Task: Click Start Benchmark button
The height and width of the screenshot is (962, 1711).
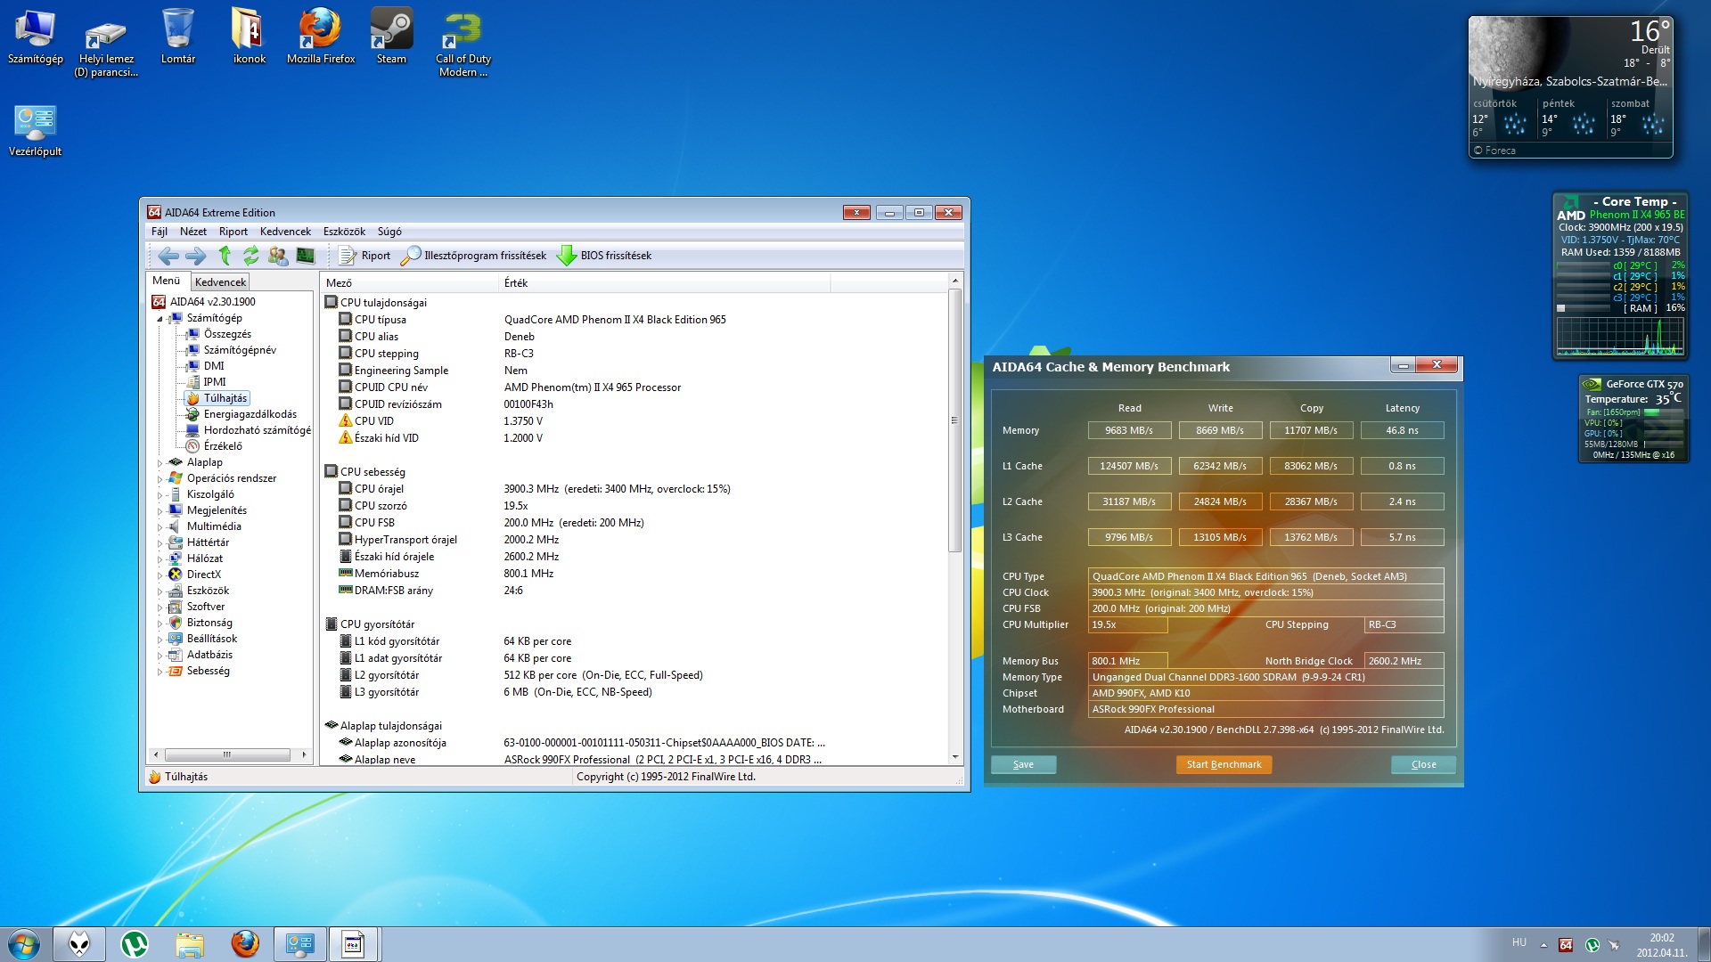Action: click(x=1224, y=764)
